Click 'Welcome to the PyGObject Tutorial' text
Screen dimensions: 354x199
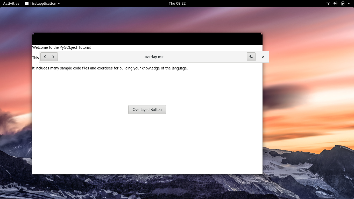[x=61, y=47]
